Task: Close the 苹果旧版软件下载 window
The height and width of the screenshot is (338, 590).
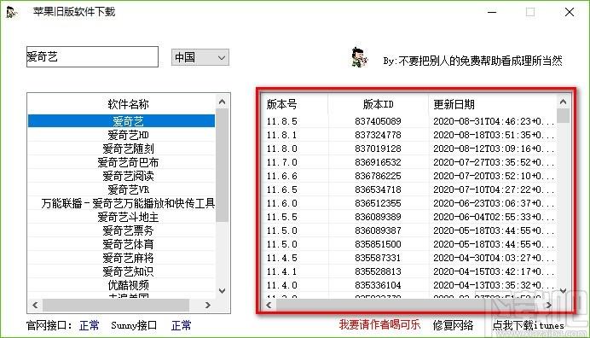Action: (570, 12)
